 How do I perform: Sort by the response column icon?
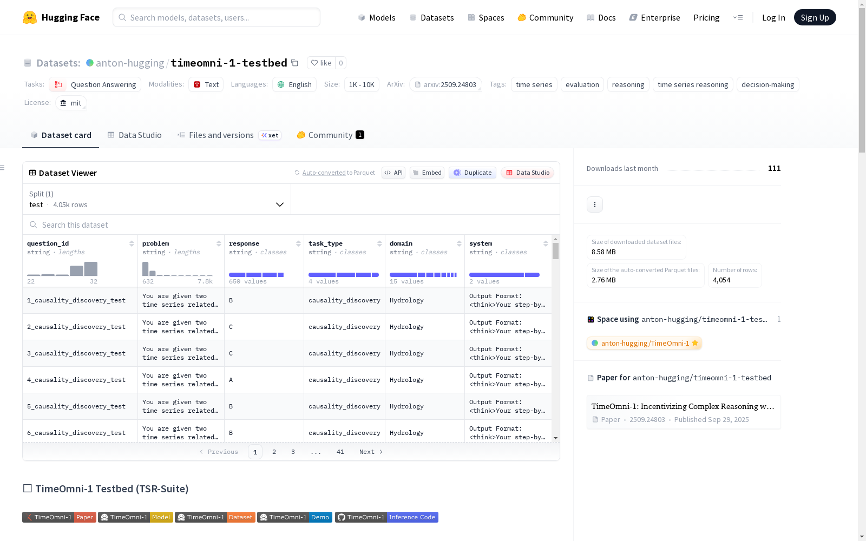(298, 243)
